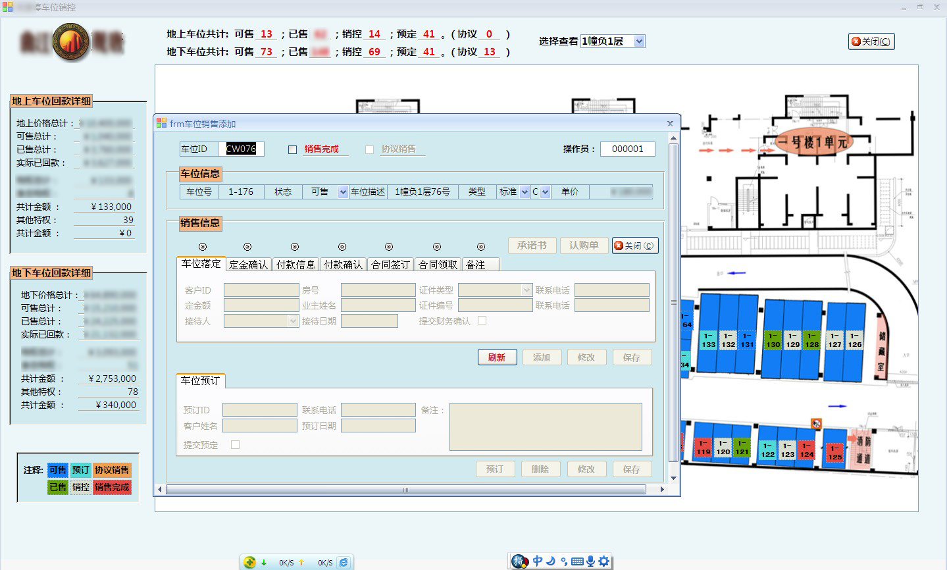Viewport: 947px width, 570px height.
Task: Open the 类型 标准 dropdown
Action: [525, 192]
